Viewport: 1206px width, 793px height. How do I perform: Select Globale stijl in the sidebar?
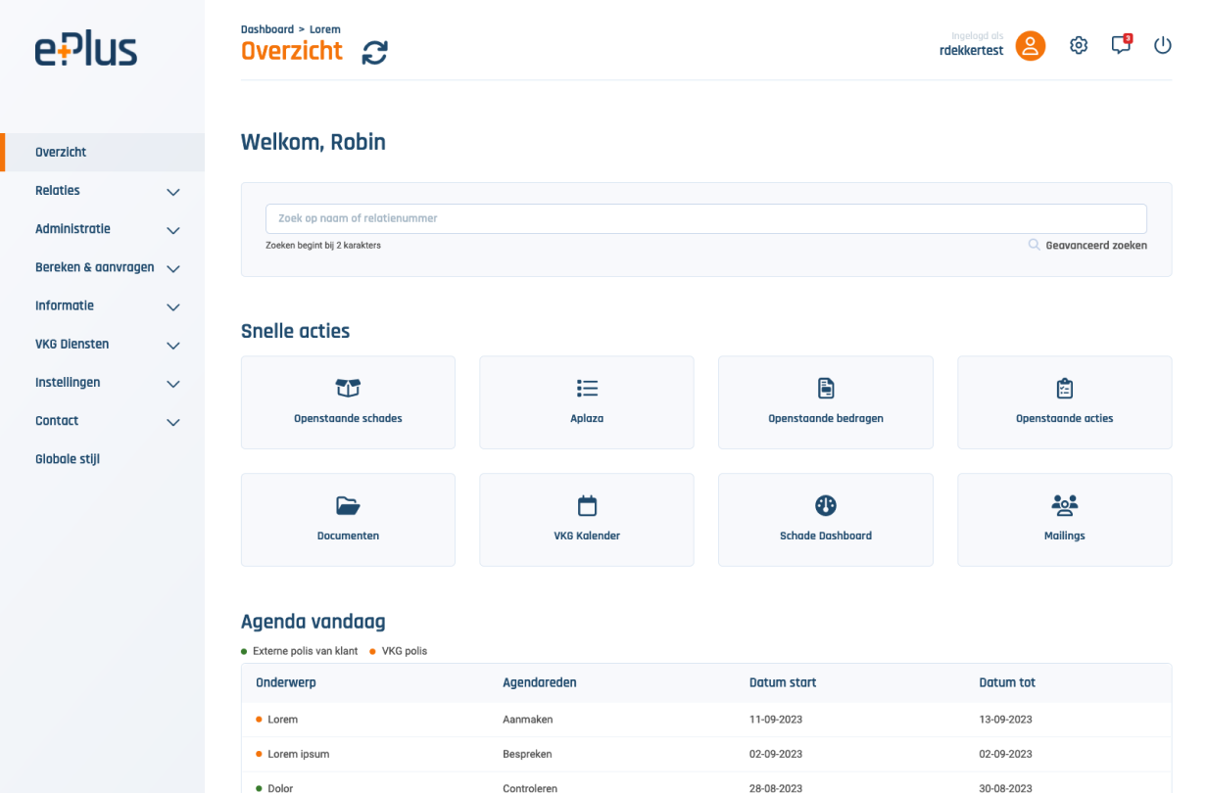coord(68,459)
